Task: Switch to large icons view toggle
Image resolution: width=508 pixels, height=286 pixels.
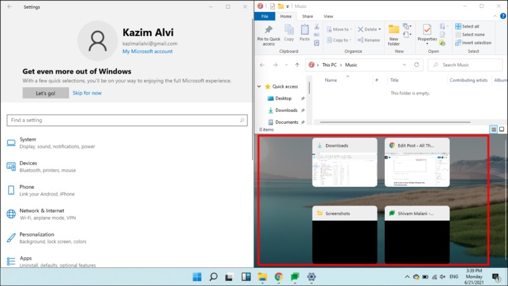Action: [x=501, y=129]
